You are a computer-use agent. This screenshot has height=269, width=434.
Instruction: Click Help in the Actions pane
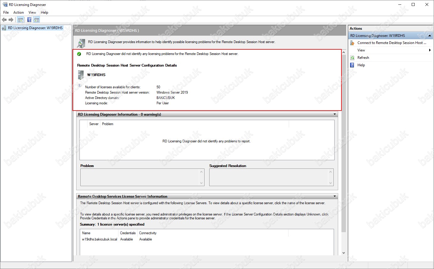pos(361,65)
